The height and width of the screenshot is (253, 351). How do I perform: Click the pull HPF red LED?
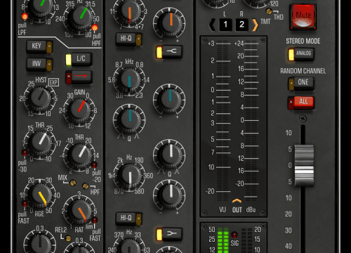point(95,27)
